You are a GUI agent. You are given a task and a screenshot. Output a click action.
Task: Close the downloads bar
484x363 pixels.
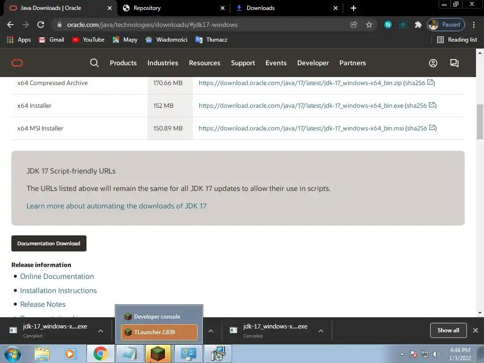475,330
